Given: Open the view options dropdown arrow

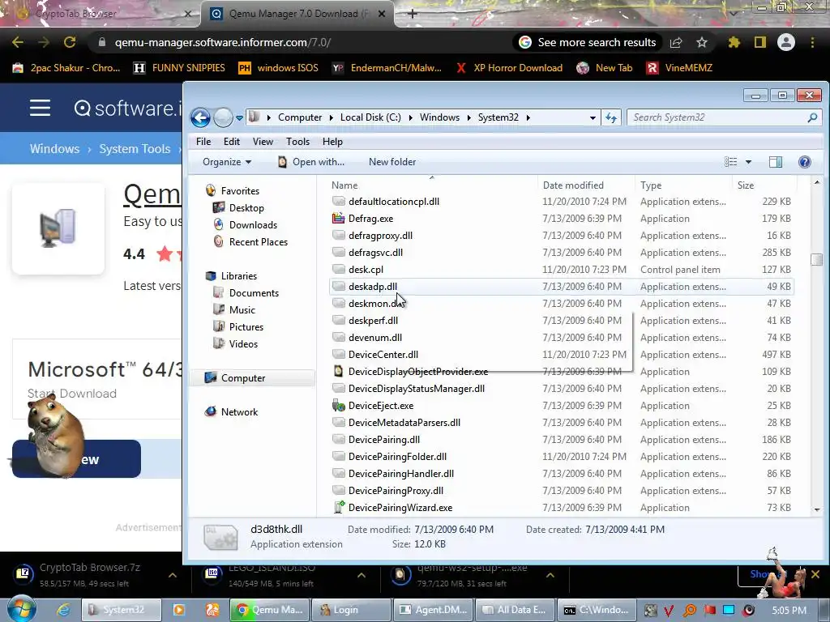Looking at the screenshot, I should [748, 162].
